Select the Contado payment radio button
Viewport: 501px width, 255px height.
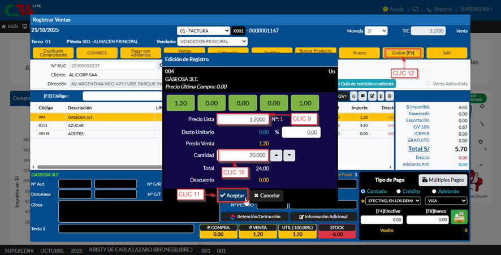[364, 191]
